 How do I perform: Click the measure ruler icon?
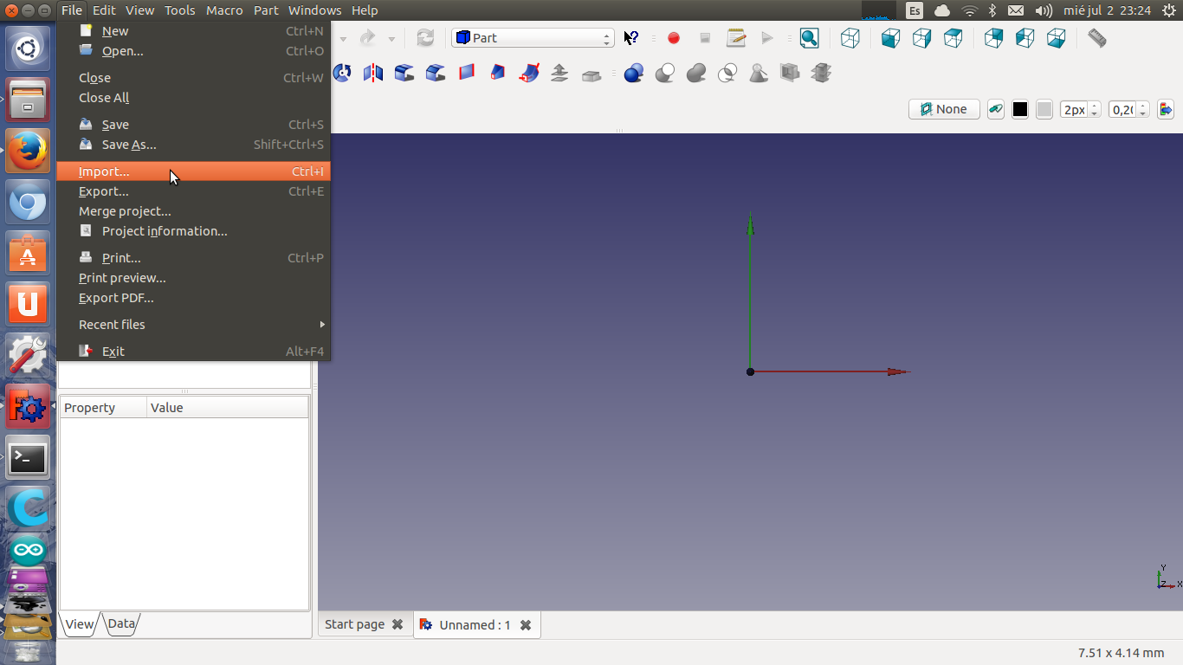pyautogui.click(x=1097, y=38)
